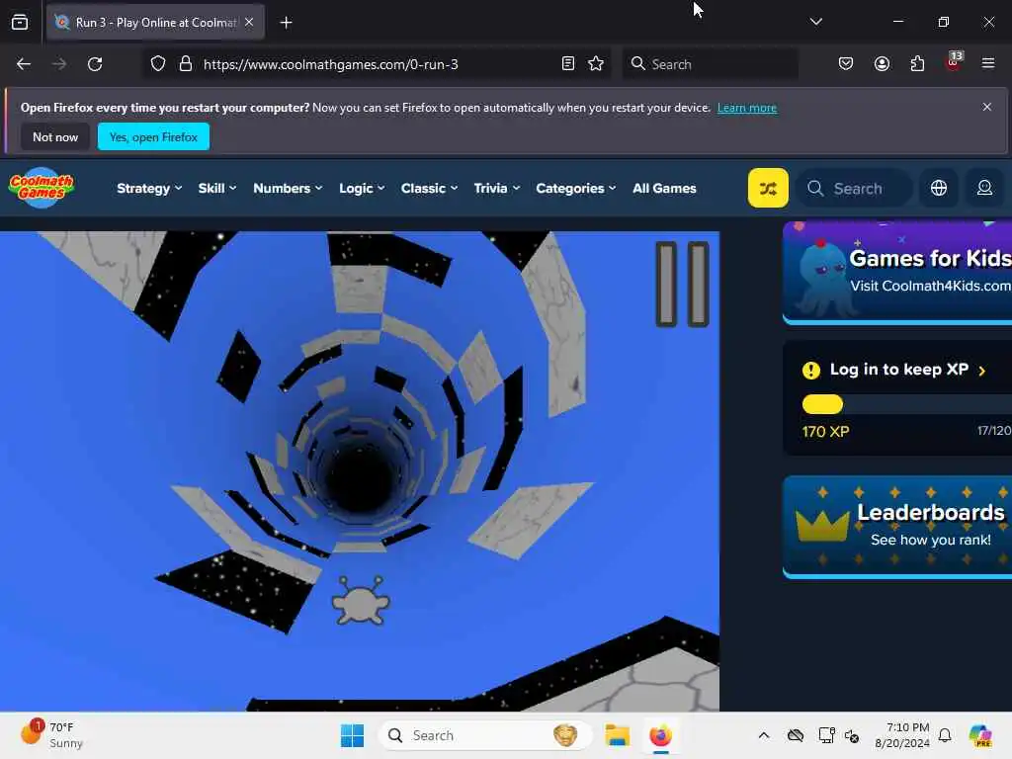Viewport: 1012px width, 759px height.
Task: Open the Firefox account icon
Action: (x=882, y=64)
